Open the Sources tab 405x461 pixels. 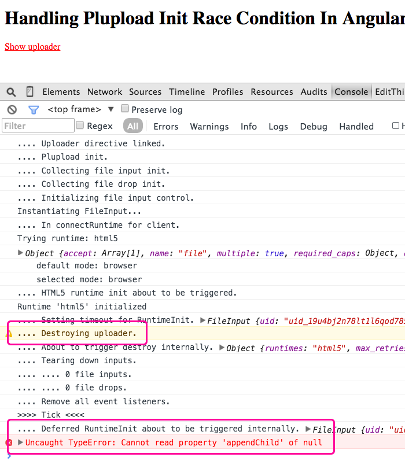pos(145,92)
